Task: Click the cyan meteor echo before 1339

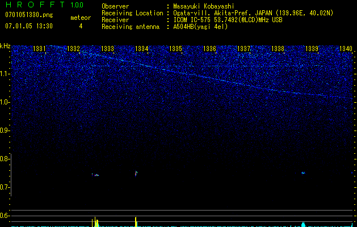Action: (x=303, y=173)
